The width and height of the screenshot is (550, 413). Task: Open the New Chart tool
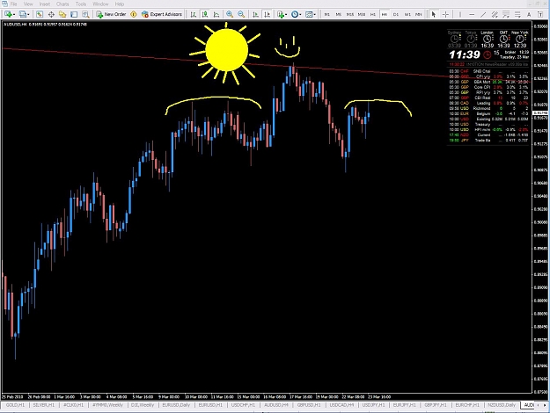point(8,14)
